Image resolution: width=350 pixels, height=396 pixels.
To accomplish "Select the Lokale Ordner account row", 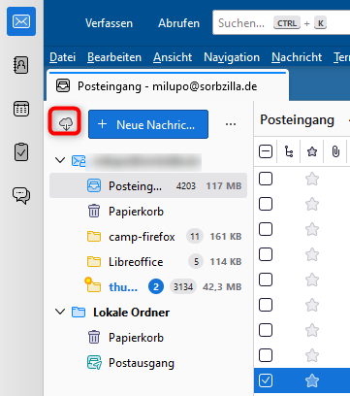I will 148,313.
